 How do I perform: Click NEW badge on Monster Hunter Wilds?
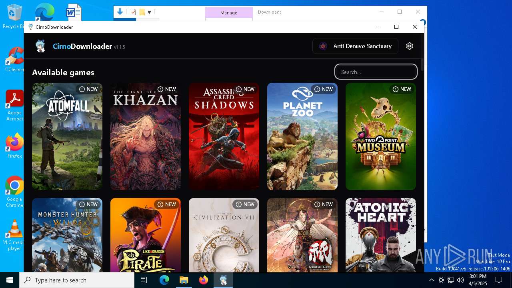click(88, 204)
